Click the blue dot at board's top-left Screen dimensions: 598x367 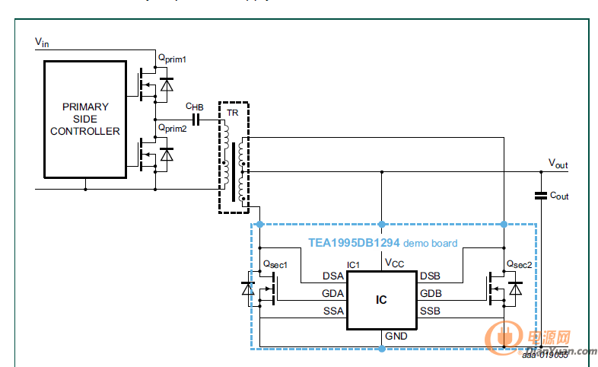coord(259,225)
